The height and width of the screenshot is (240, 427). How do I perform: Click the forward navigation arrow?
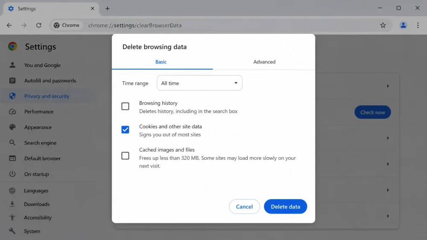click(x=24, y=25)
